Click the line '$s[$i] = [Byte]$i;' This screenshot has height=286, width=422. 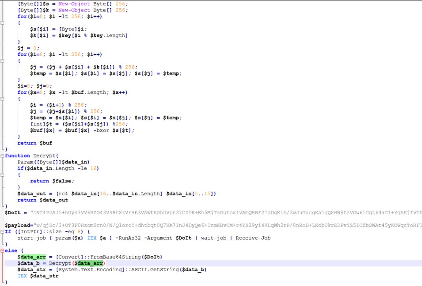click(x=58, y=29)
